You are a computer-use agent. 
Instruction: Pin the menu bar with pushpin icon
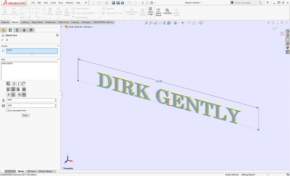86,3
